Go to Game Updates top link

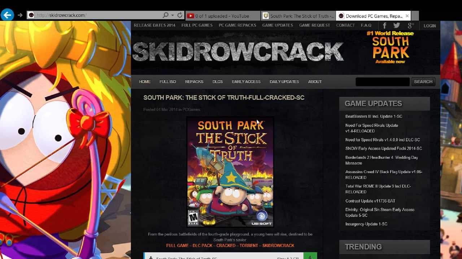[278, 25]
